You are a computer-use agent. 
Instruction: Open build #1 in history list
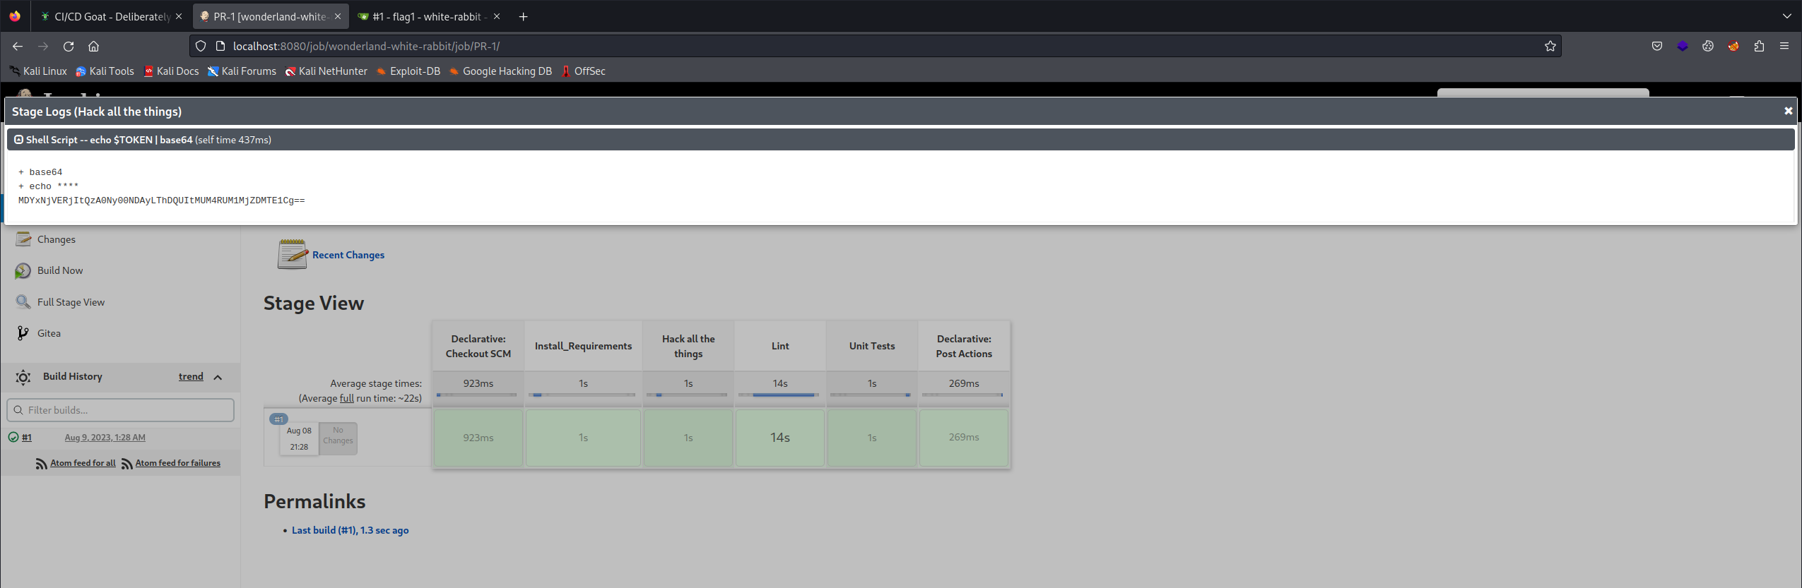point(27,438)
